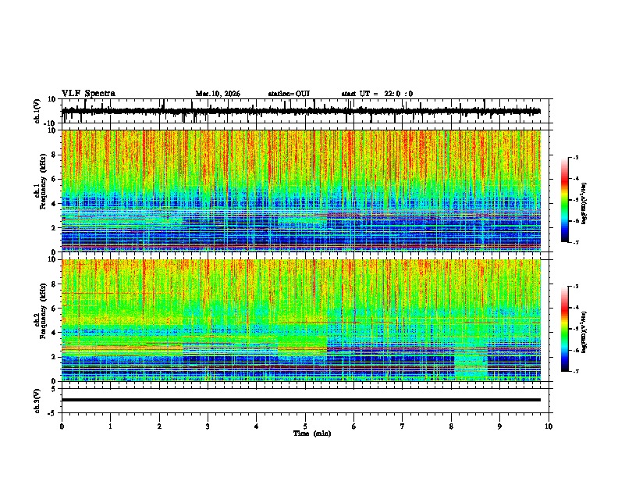Click inside the ch.2 spectrogram panel
Viewport: 618px width, 478px height.
pos(301,320)
